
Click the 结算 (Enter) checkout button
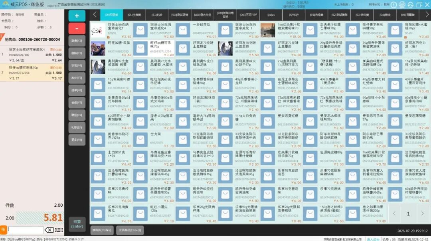77,224
